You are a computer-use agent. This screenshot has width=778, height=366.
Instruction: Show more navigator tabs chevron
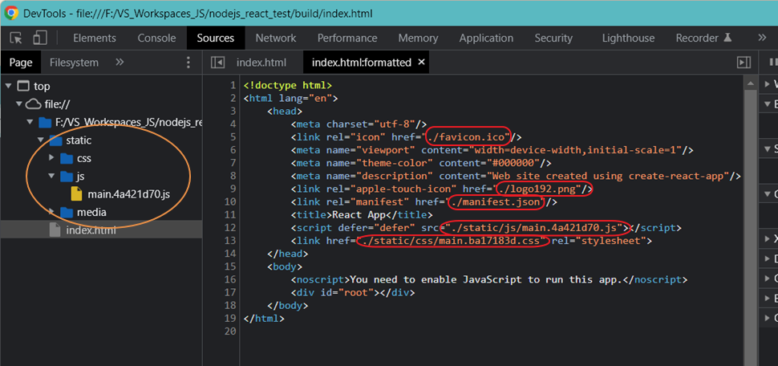click(120, 62)
